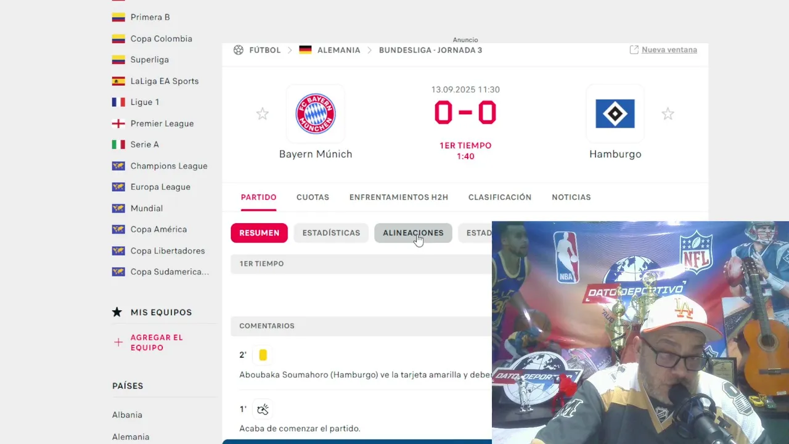
Task: Click the LaLiga EA Sports Spain flag
Action: click(118, 81)
